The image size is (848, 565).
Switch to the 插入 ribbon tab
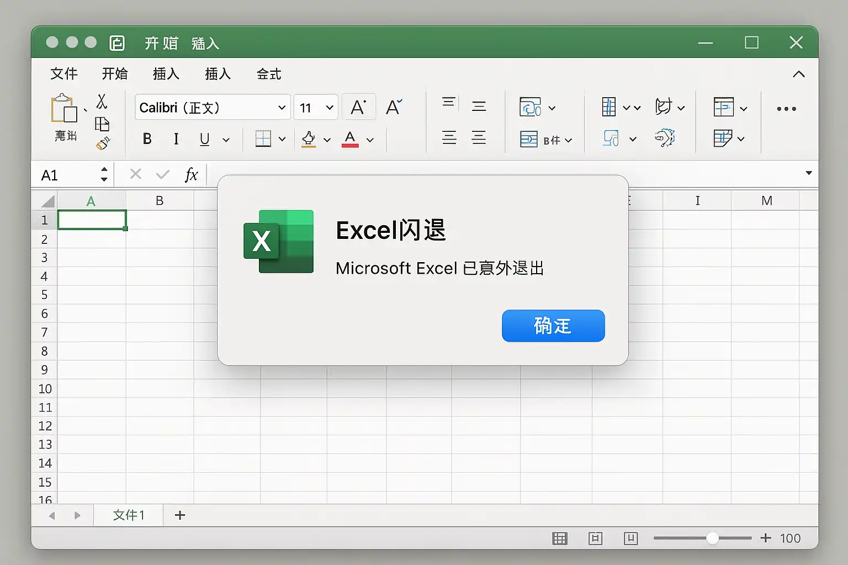click(x=165, y=73)
